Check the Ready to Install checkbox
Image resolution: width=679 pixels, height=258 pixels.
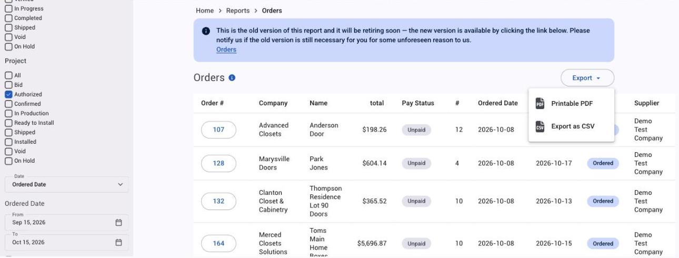pyautogui.click(x=8, y=123)
